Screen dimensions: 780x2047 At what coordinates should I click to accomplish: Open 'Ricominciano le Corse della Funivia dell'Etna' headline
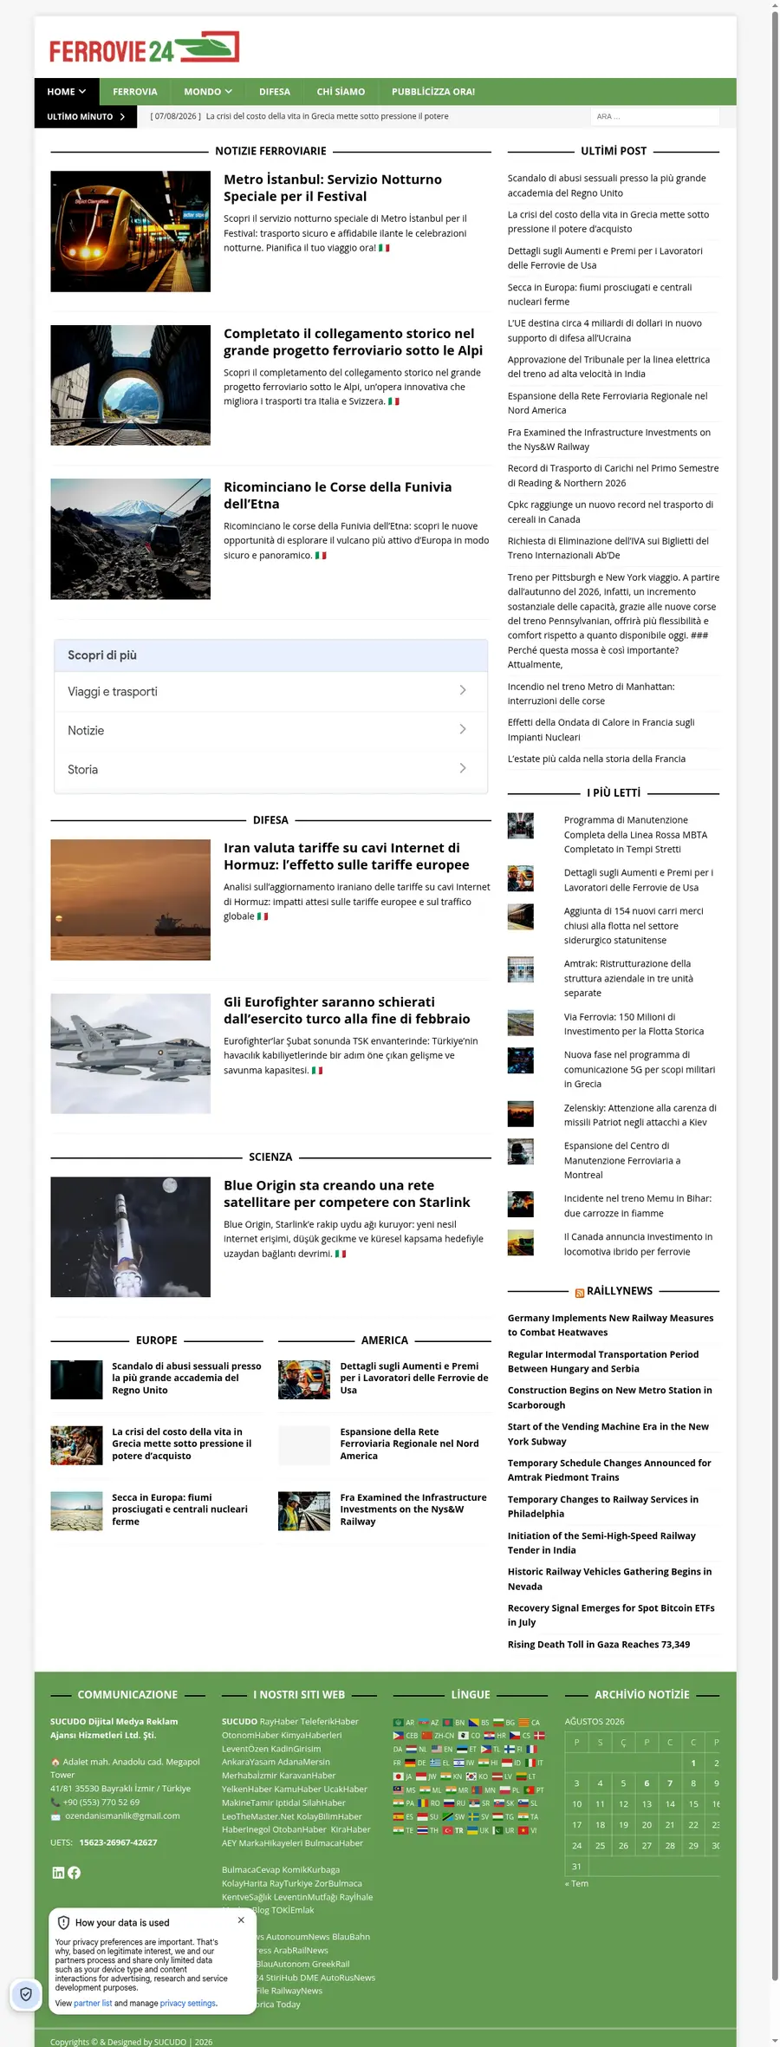click(338, 495)
